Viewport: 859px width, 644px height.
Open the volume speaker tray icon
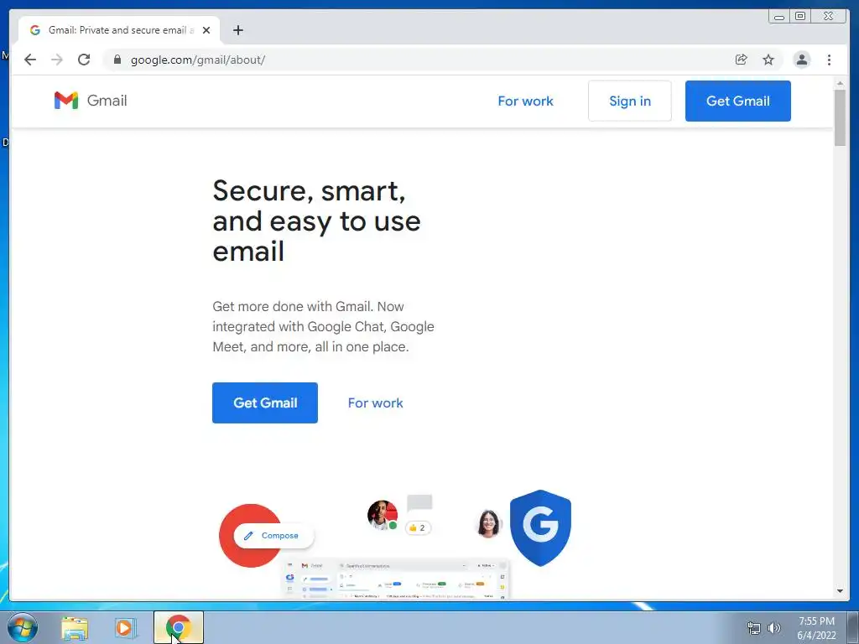[774, 628]
